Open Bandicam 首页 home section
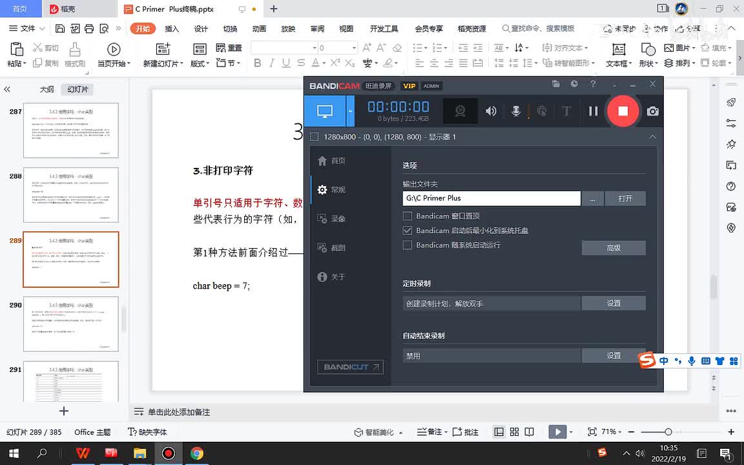Viewport: 744px width, 465px height. tap(331, 161)
